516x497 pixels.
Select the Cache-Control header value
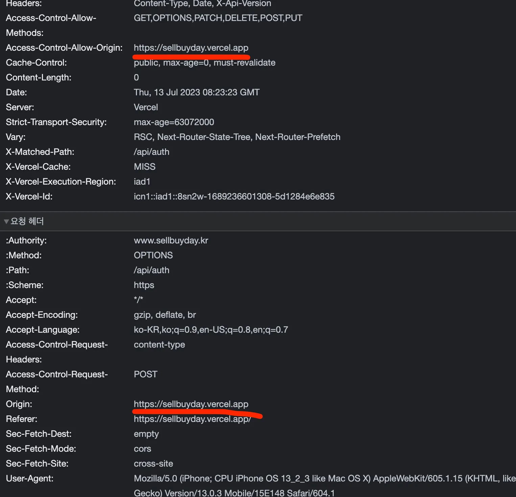coord(204,63)
